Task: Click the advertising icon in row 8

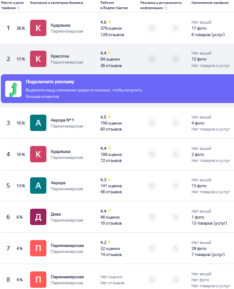Action: pyautogui.click(x=152, y=280)
